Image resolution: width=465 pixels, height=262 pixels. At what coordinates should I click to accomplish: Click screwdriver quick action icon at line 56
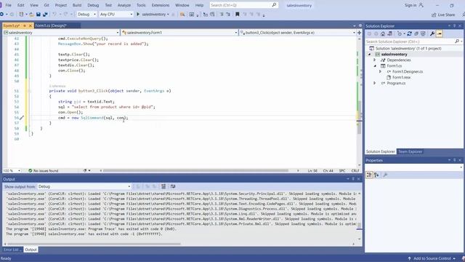[22, 118]
